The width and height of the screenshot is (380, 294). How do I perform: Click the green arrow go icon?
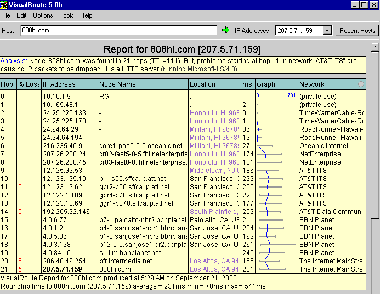tap(225, 30)
